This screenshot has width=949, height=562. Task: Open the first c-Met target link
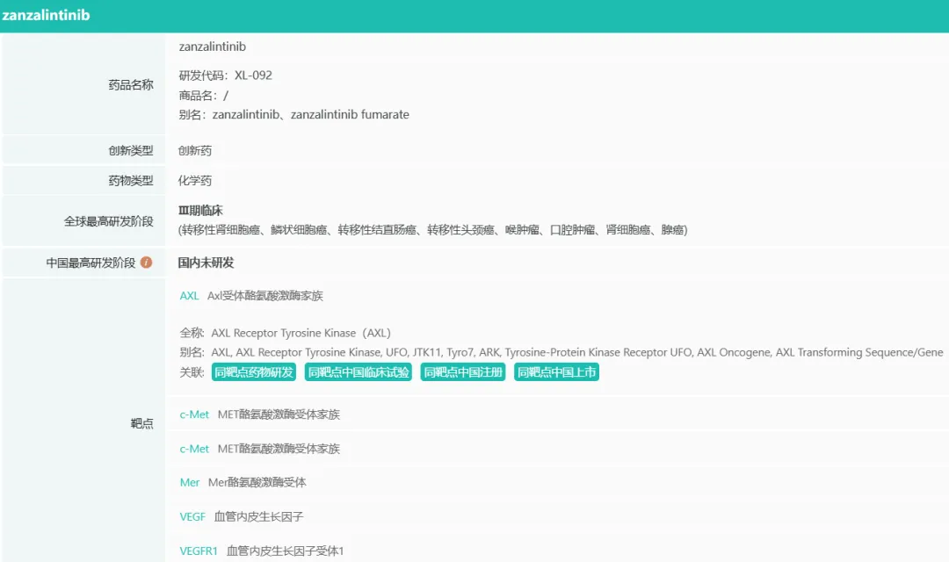(194, 414)
